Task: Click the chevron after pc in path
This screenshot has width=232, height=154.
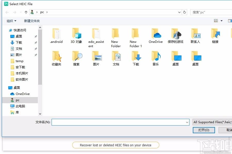Action: coord(47,12)
